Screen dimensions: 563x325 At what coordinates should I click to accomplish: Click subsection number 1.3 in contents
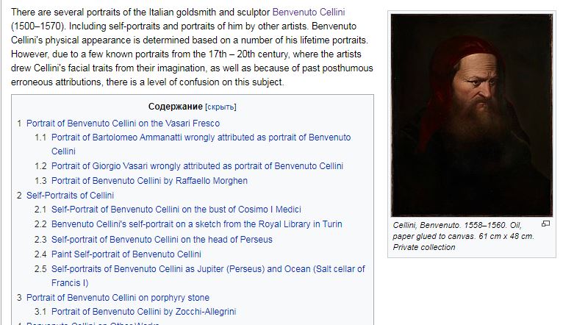(40, 181)
